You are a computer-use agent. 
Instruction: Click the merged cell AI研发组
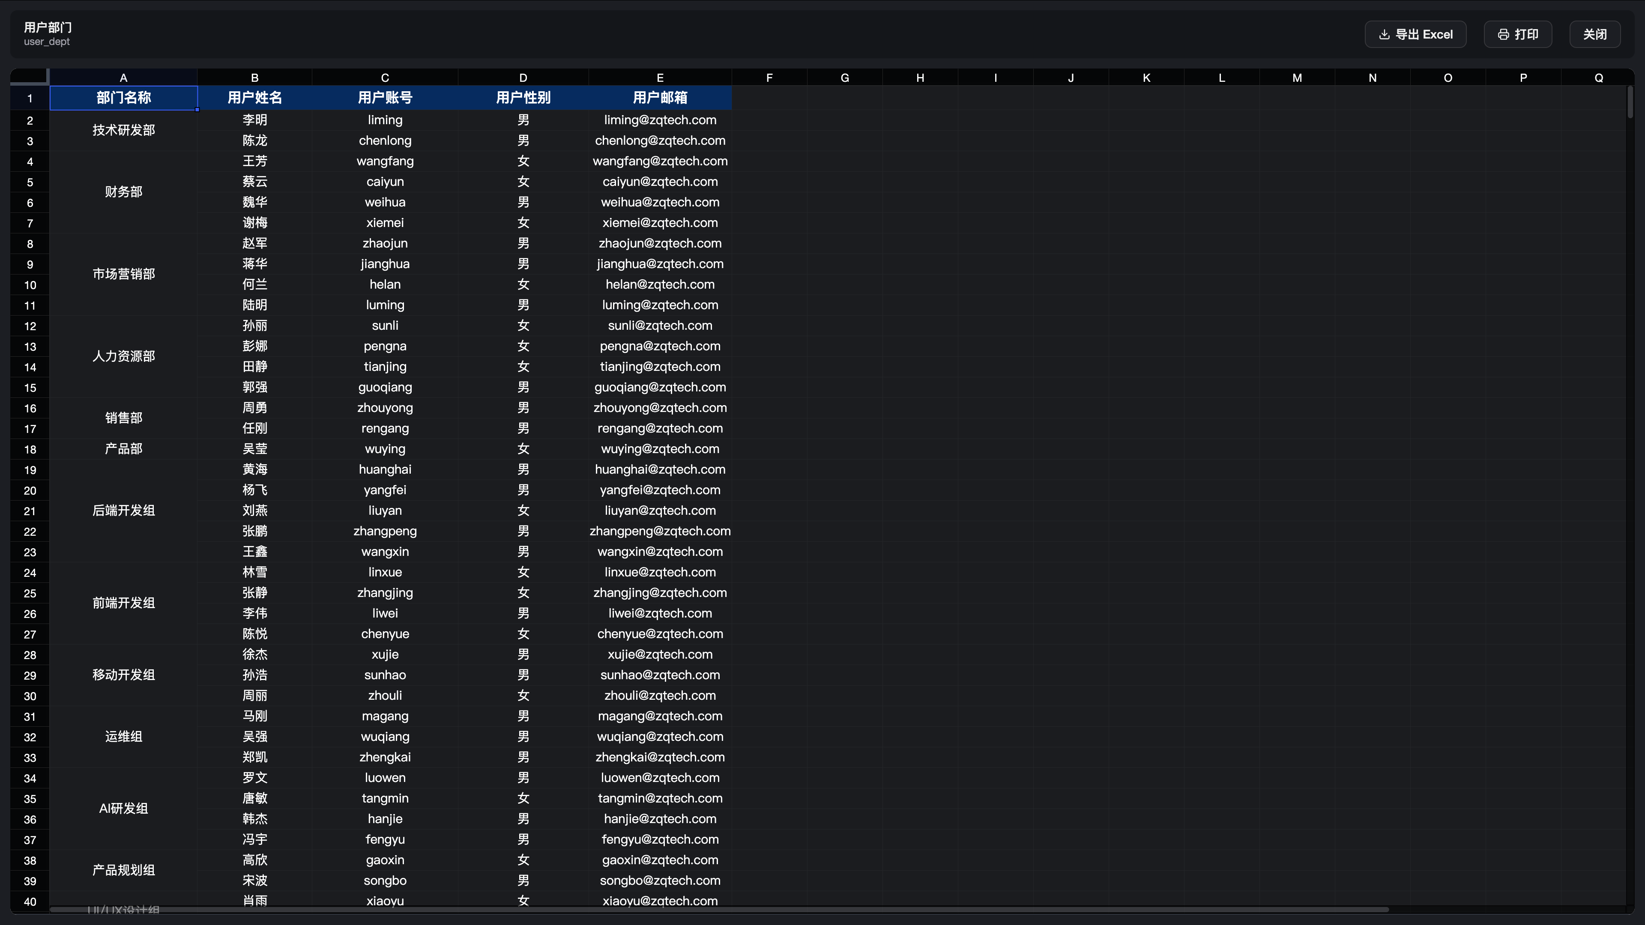[x=124, y=808]
